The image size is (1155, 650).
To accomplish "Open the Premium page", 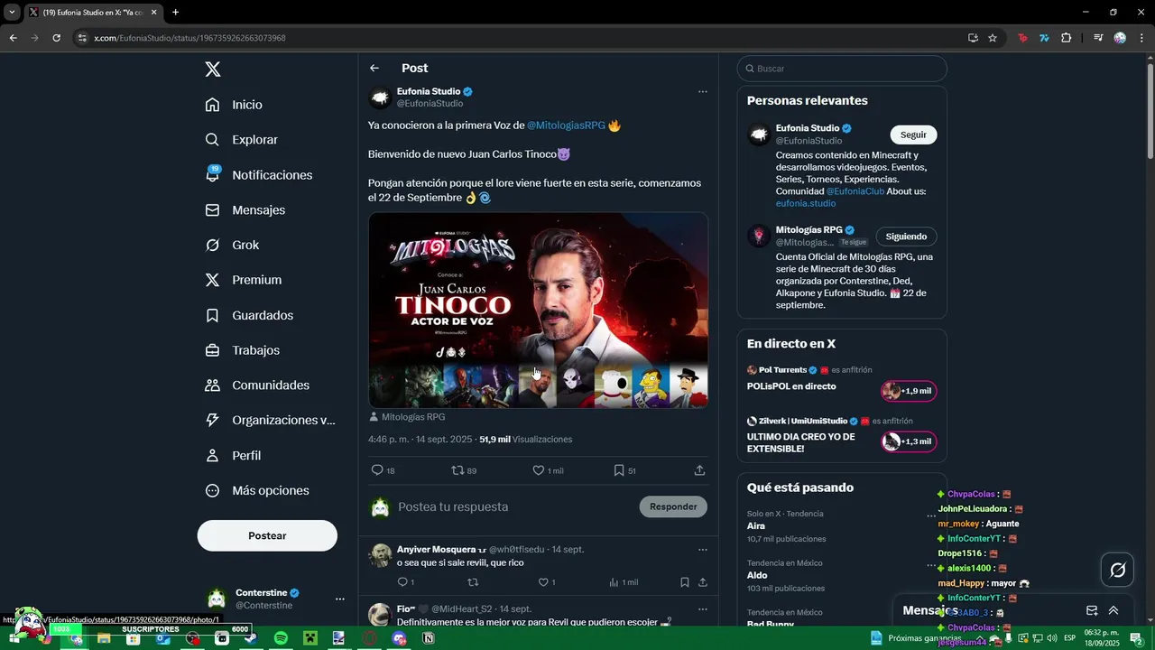I will (x=244, y=280).
